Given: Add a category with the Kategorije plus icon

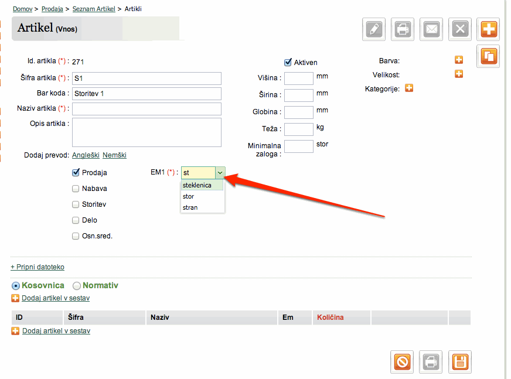Looking at the screenshot, I should click(x=409, y=88).
